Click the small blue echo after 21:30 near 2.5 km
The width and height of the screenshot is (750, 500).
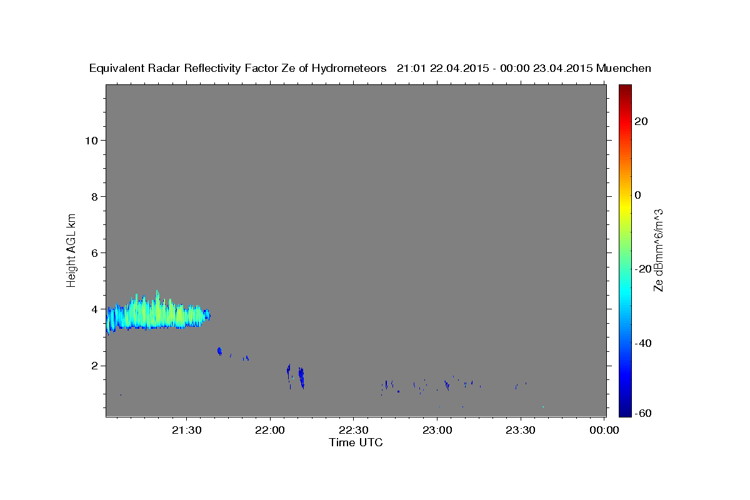point(219,351)
